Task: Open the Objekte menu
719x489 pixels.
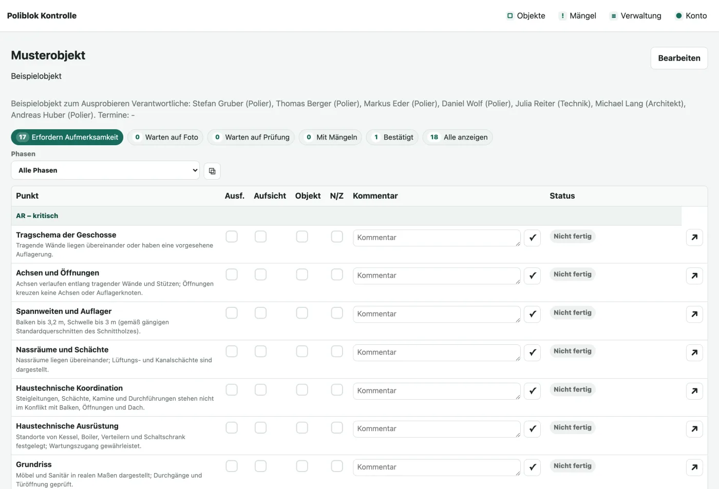Action: coord(526,16)
